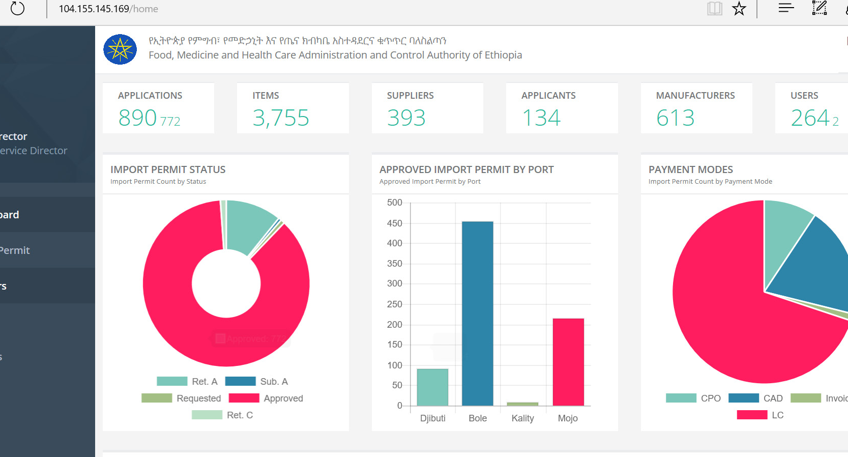Open reading view book icon
Screen dimensions: 848x457
pyautogui.click(x=714, y=9)
